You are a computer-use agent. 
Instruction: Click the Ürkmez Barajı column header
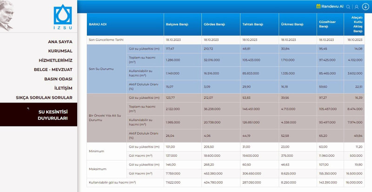point(292,24)
